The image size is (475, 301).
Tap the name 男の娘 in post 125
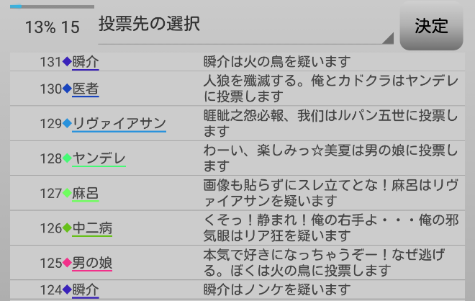pyautogui.click(x=92, y=263)
